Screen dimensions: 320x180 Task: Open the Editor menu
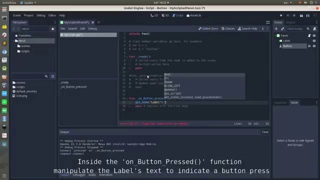click(x=52, y=15)
